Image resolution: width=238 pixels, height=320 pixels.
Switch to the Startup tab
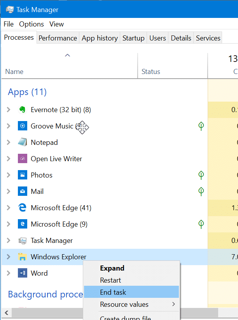click(133, 38)
